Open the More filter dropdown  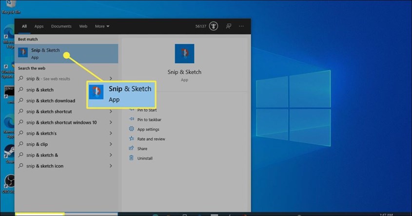pos(102,26)
